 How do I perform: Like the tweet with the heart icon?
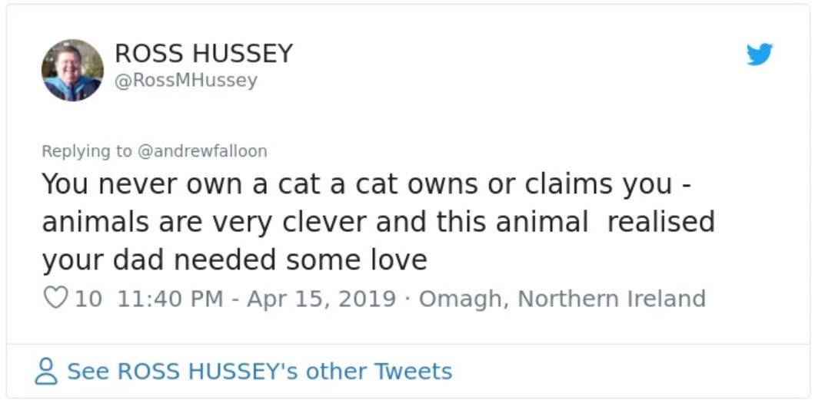(x=55, y=298)
